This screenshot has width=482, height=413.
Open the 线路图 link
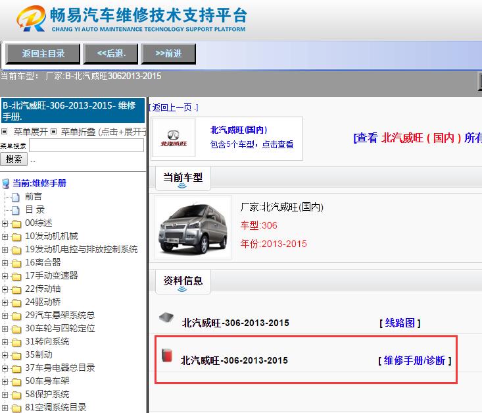pos(400,323)
